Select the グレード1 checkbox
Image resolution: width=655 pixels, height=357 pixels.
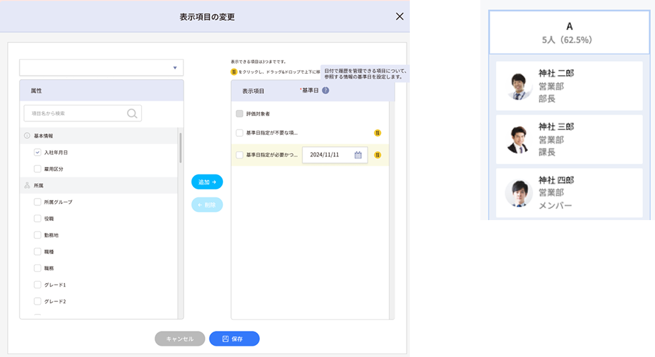(x=38, y=285)
